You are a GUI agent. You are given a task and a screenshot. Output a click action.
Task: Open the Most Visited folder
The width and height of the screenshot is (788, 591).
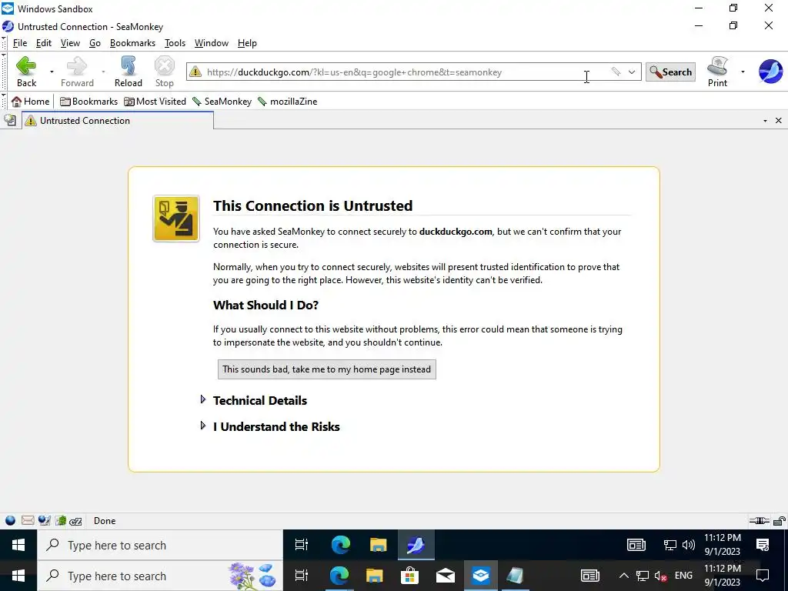(x=155, y=102)
